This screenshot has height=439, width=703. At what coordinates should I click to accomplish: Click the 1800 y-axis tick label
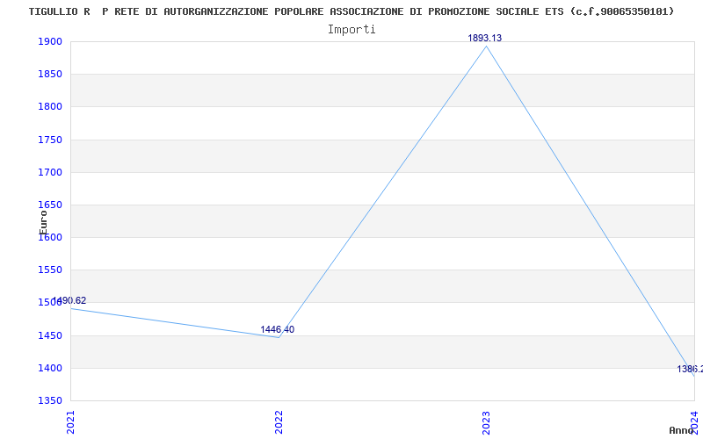50,107
